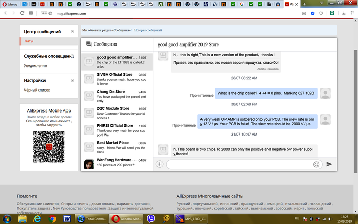Take a snapshot with the camera icon
358x224 pixels.
point(304,13)
